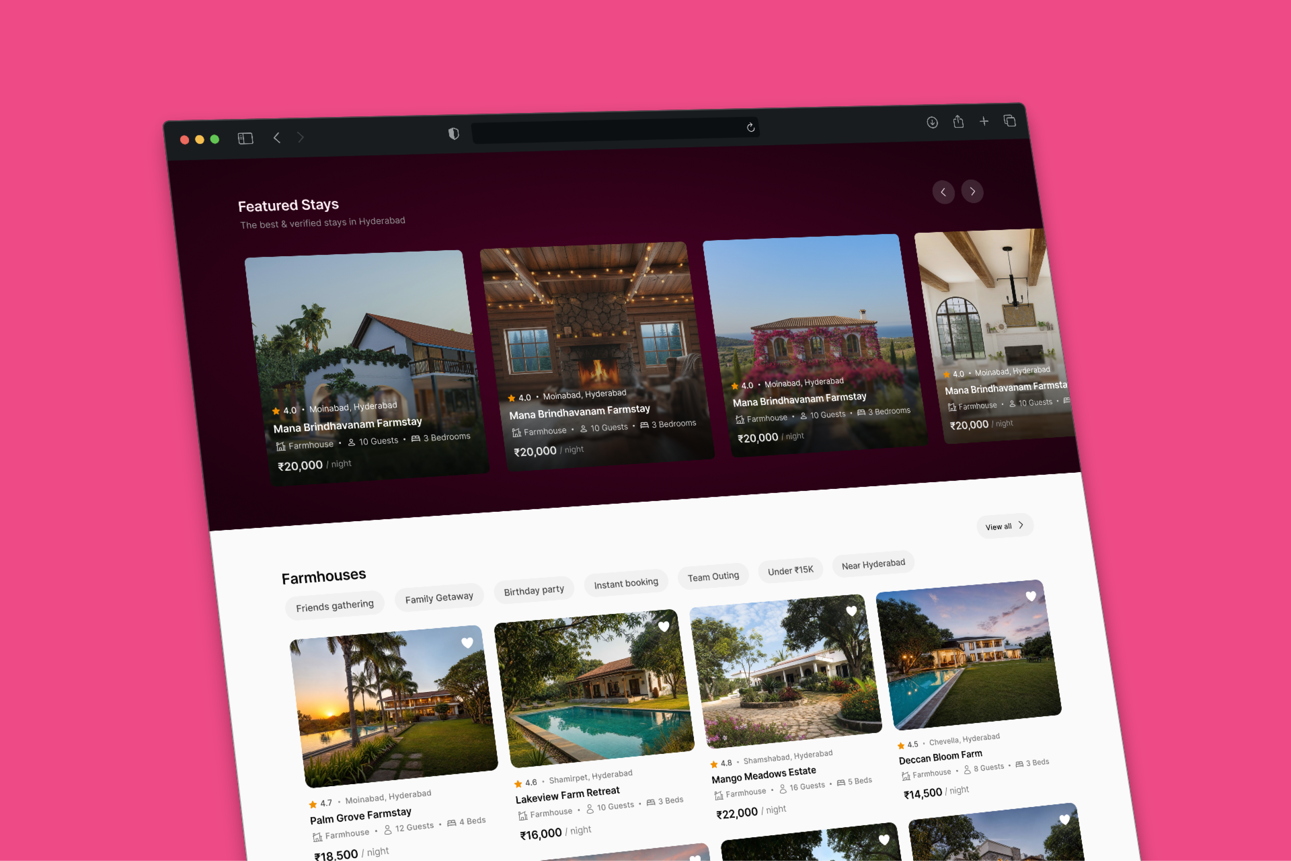Favorite Lakeview Farm Retreat with heart icon
1291x861 pixels.
[664, 627]
